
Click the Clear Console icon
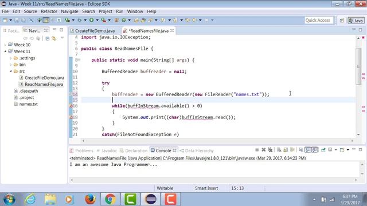279,150
